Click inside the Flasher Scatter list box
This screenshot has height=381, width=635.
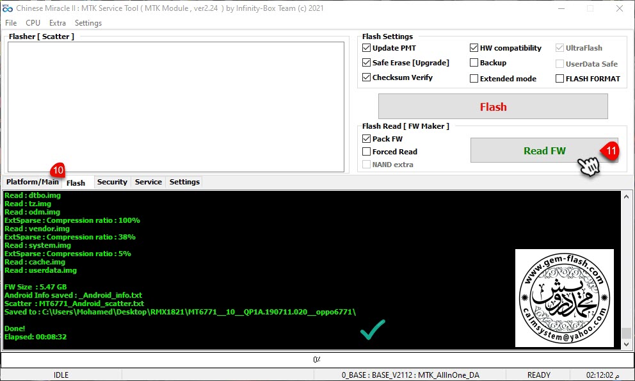(176, 106)
